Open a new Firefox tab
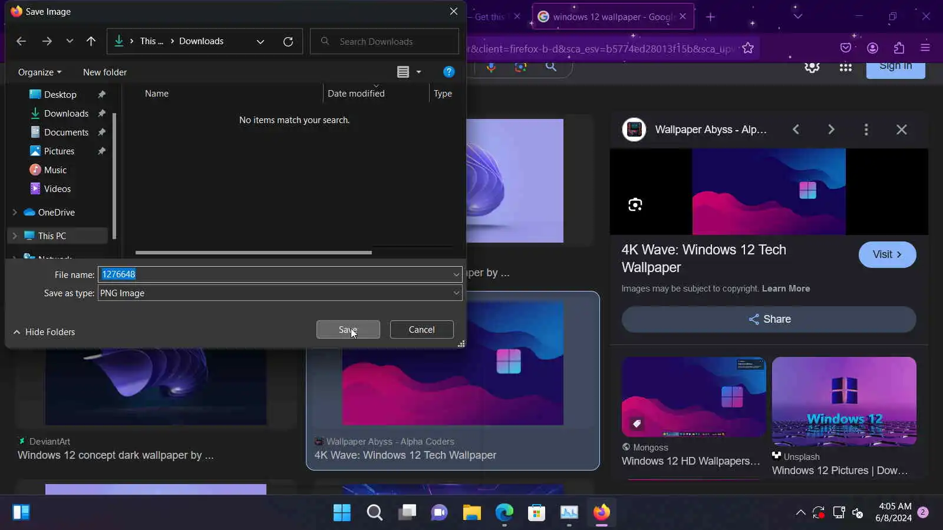The width and height of the screenshot is (943, 530). tap(710, 16)
